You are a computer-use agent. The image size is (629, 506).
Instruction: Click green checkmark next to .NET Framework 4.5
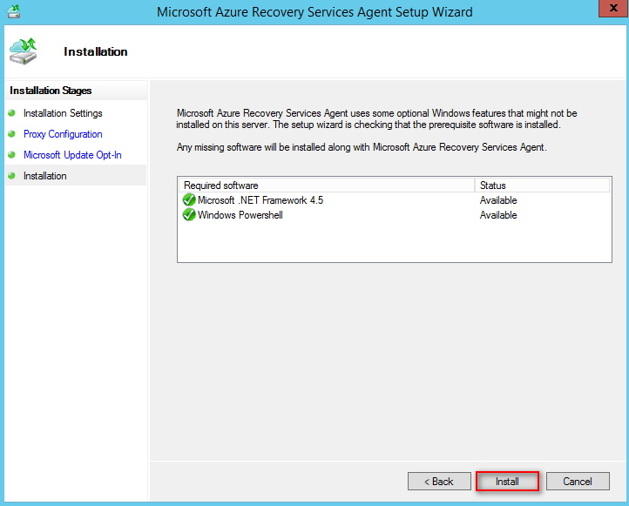coord(189,200)
